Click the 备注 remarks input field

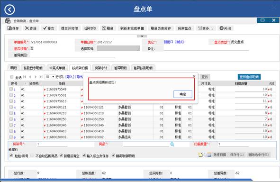coord(206,49)
